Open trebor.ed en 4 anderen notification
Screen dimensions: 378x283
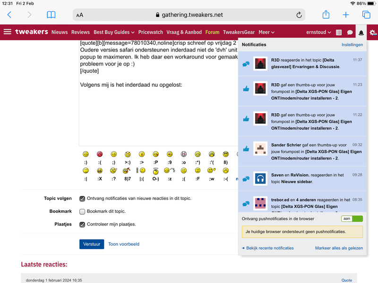pos(302,202)
